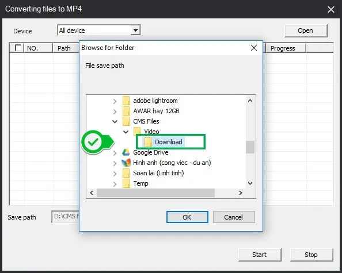Click the Hinh anh folder icon
342x273 pixels.
click(x=126, y=163)
